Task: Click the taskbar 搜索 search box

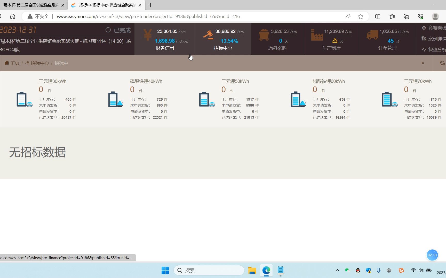Action: (209, 270)
